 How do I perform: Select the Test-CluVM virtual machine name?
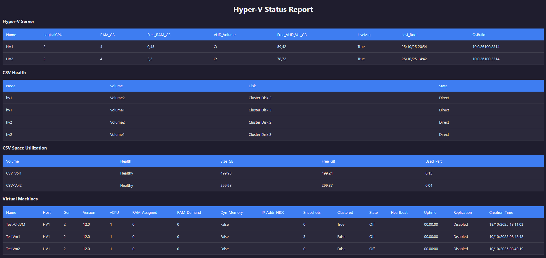[16, 225]
